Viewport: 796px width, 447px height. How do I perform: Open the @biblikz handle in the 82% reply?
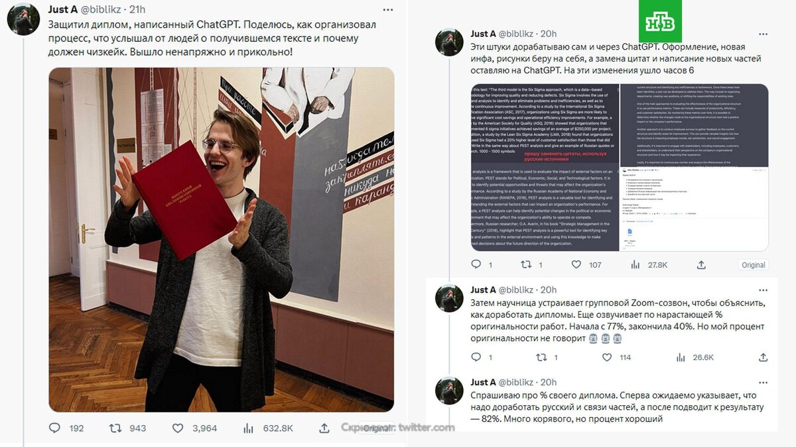(518, 382)
